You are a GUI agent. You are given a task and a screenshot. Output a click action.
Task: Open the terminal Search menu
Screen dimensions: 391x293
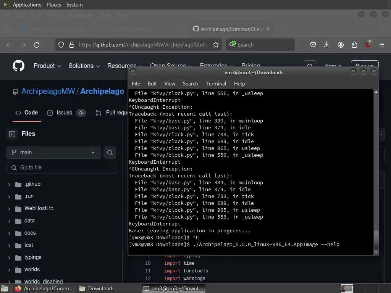click(190, 84)
